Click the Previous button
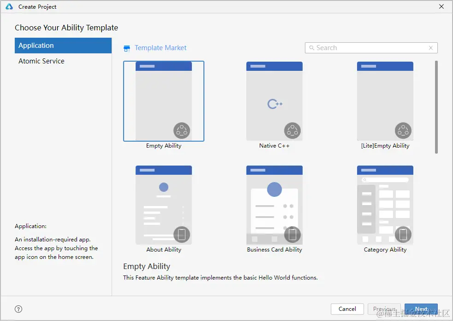Viewport: 453px width, 321px height. point(384,309)
